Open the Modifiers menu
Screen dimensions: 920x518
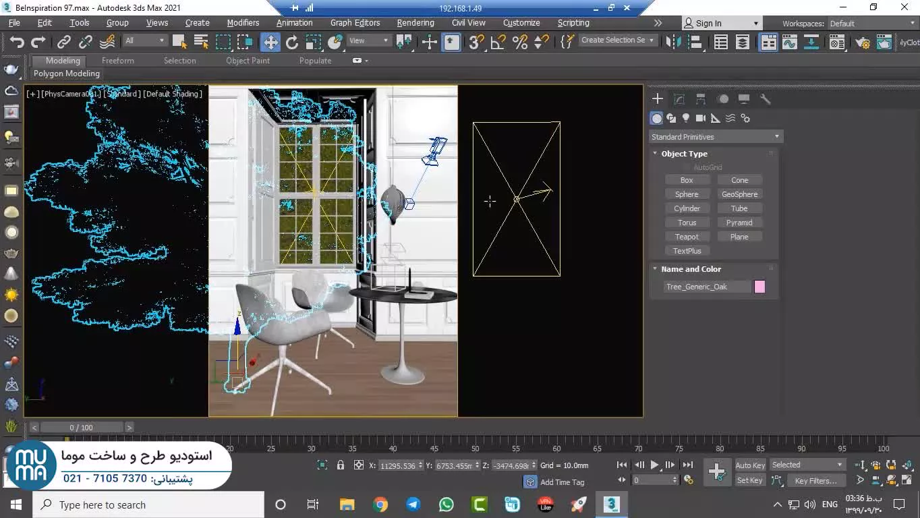click(x=243, y=22)
